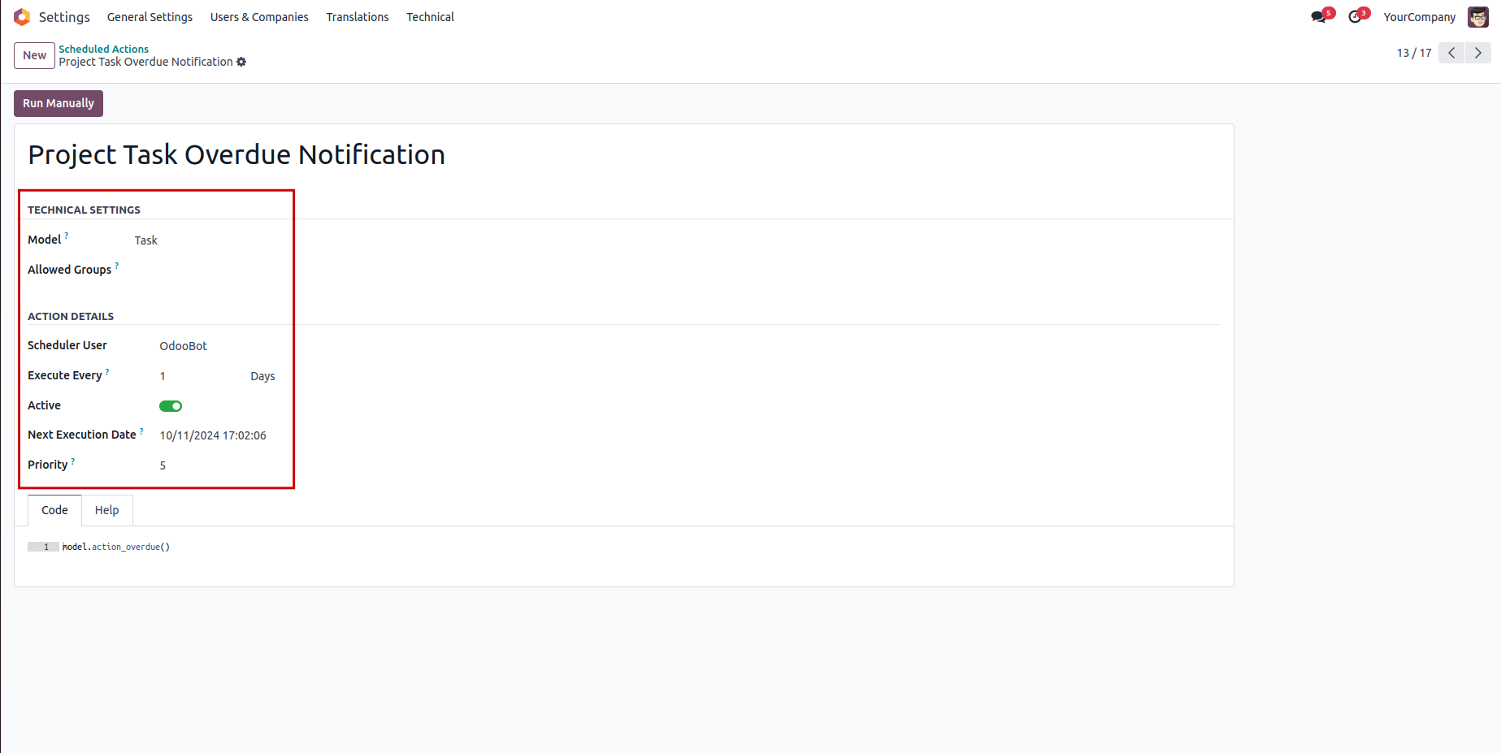The image size is (1501, 753).
Task: Open the activities clock icon
Action: point(1355,17)
